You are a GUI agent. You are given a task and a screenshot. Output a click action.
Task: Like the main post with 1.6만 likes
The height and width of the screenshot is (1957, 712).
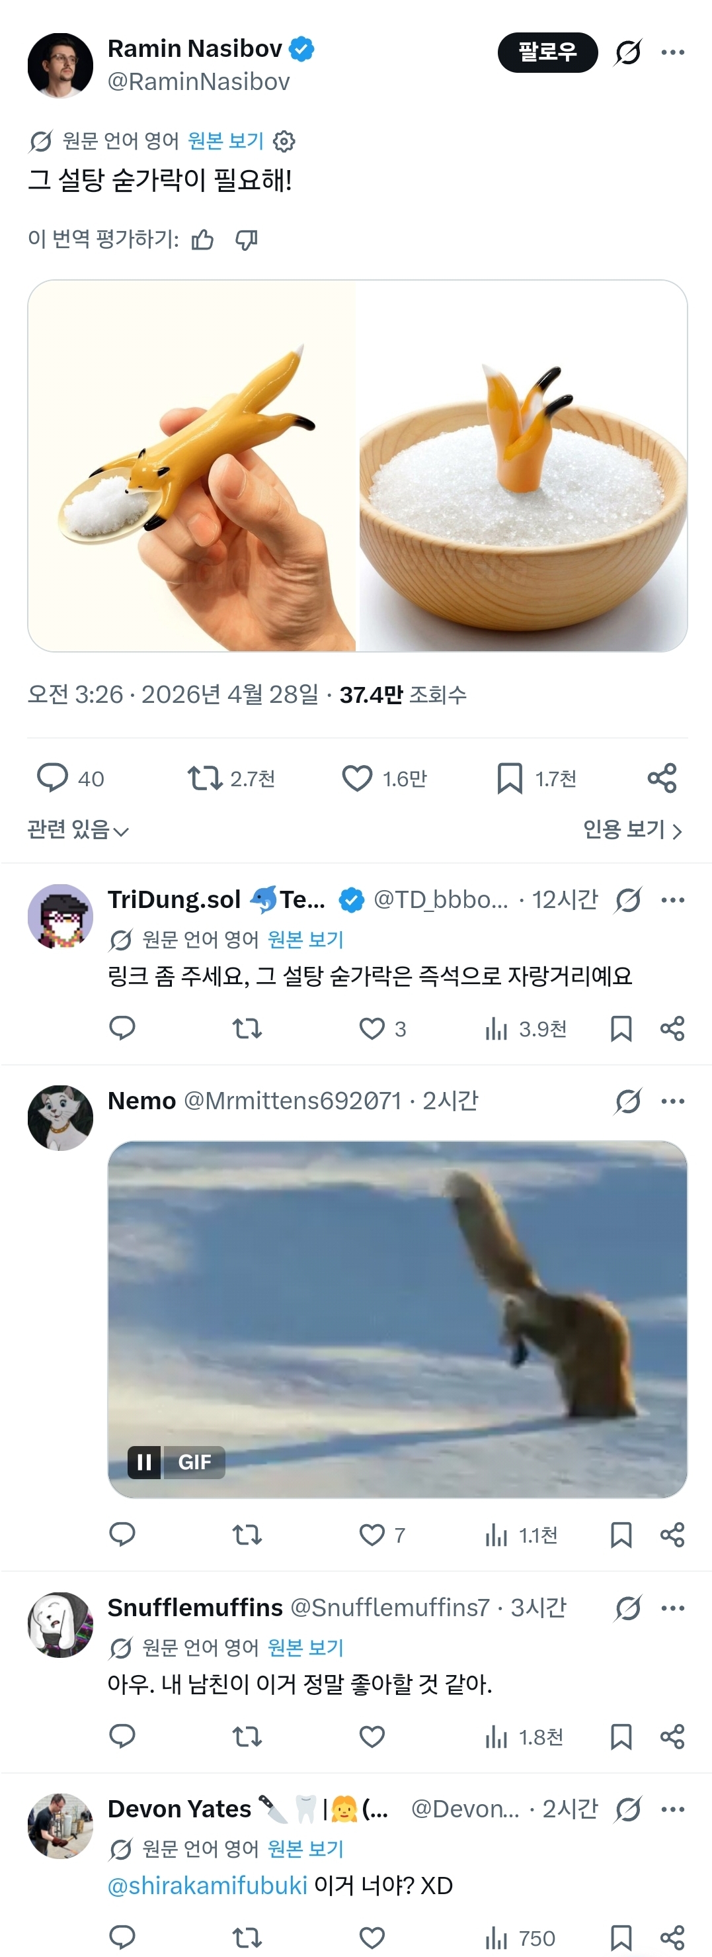(x=357, y=778)
